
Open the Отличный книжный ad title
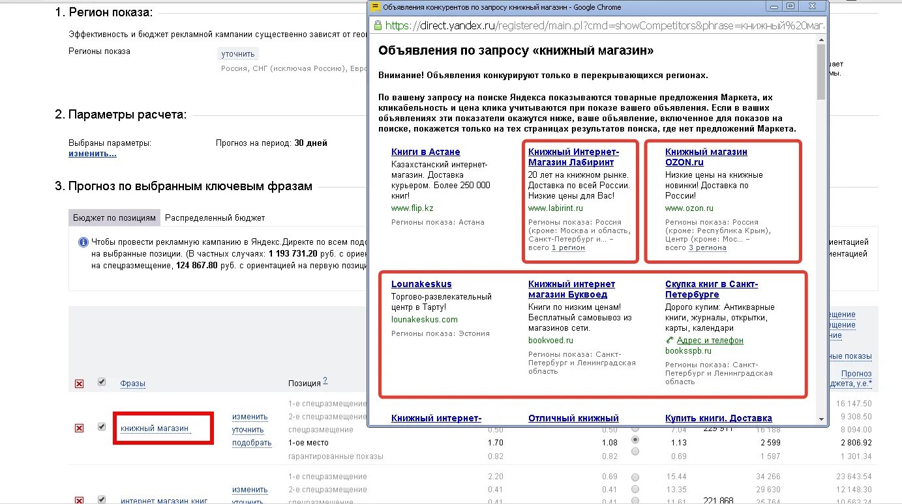(x=573, y=418)
